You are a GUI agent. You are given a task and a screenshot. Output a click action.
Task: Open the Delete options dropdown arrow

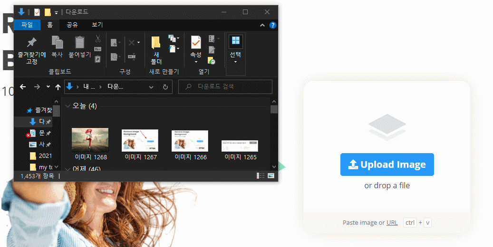point(139,42)
